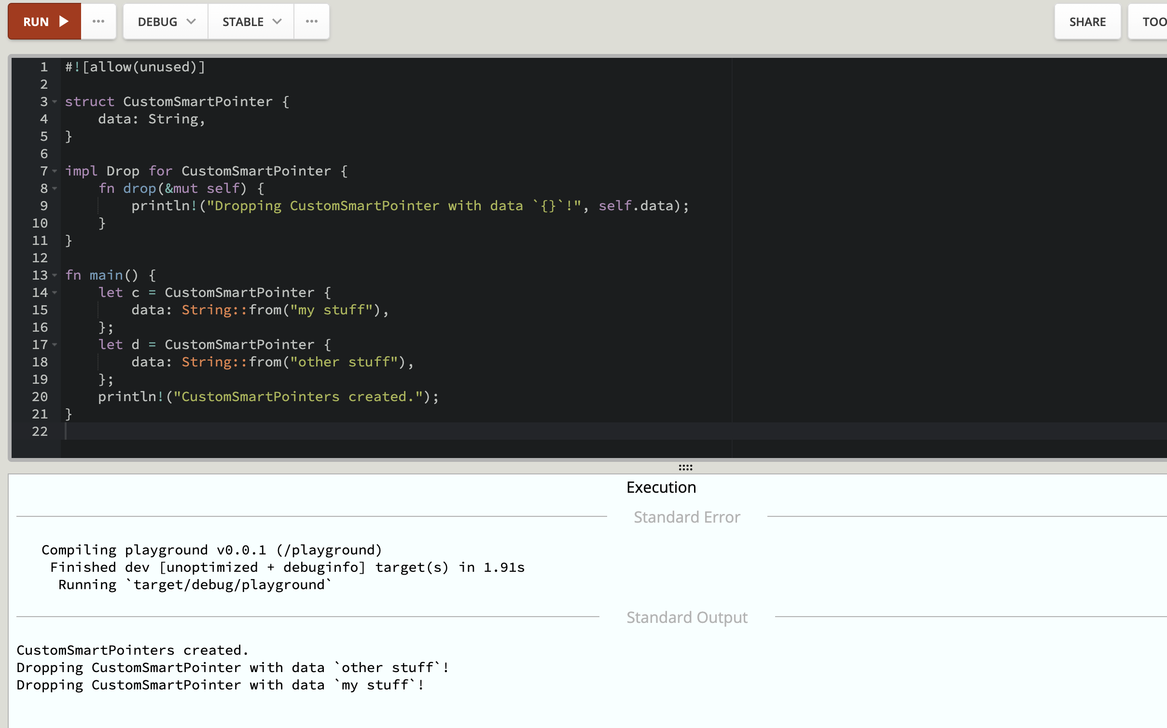Open the STABLE channel dropdown
The height and width of the screenshot is (728, 1167).
point(251,22)
